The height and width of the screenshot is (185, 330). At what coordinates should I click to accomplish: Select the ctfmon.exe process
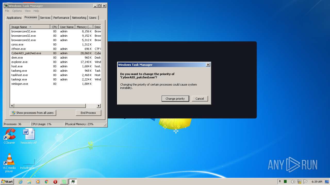55,49
